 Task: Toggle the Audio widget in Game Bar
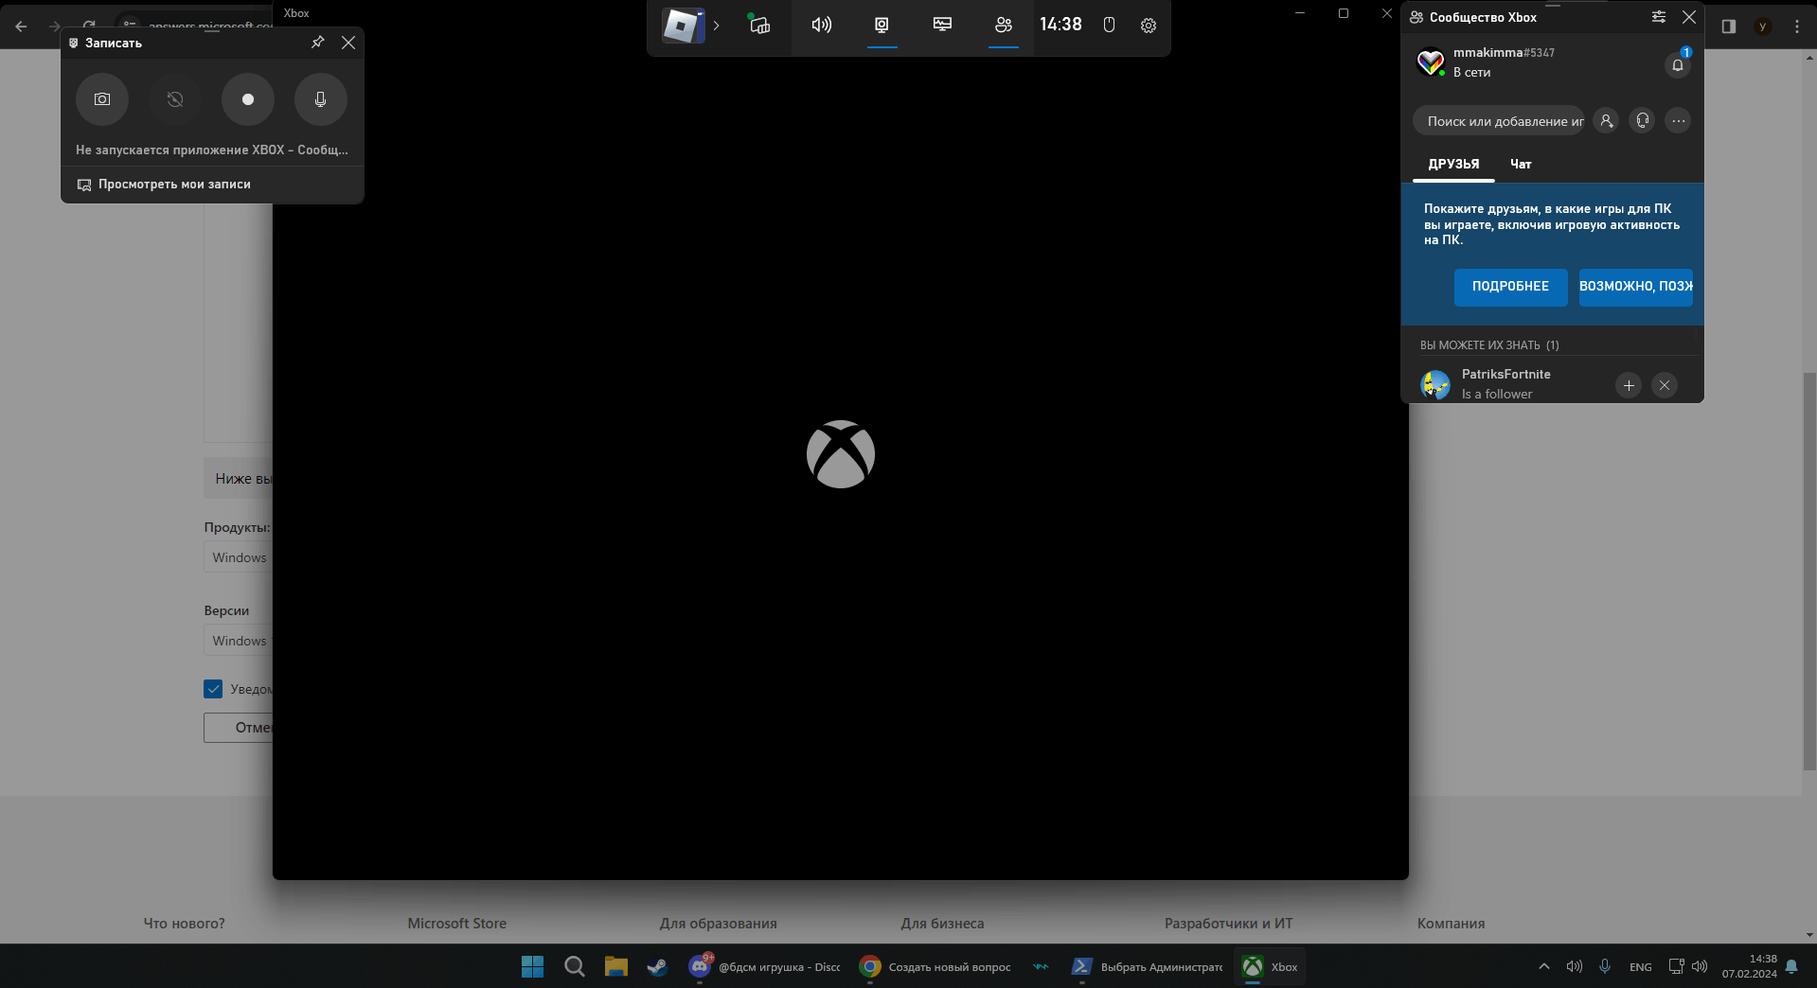click(821, 26)
